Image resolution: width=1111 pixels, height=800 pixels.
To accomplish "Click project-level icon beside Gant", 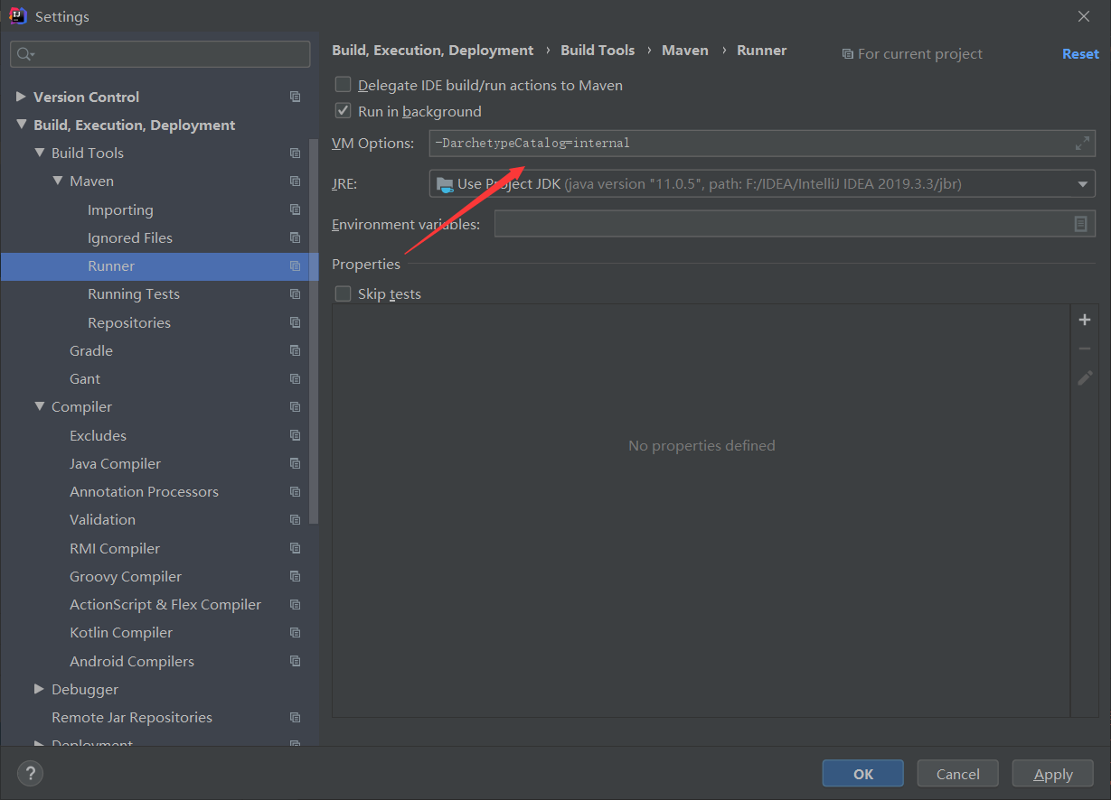I will [x=295, y=378].
